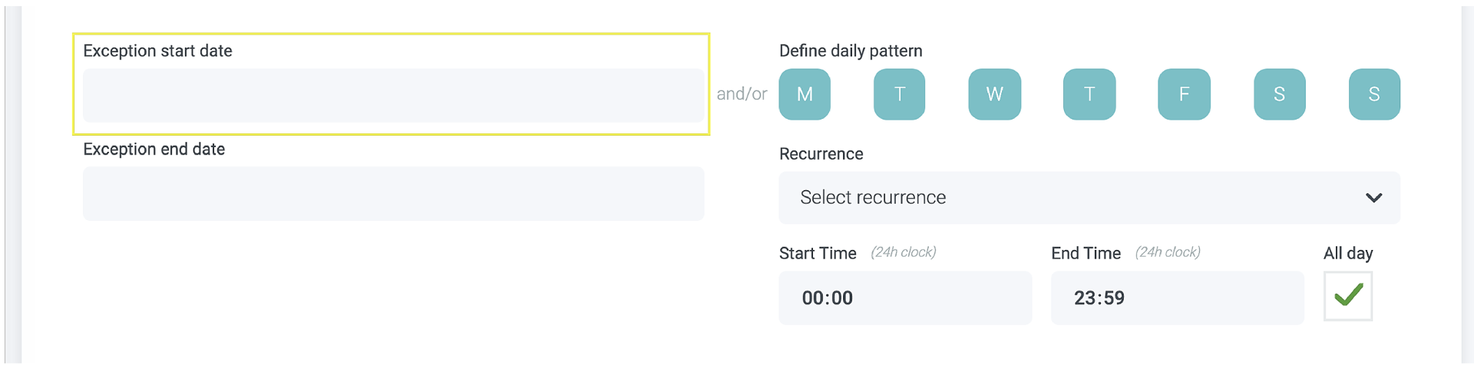The height and width of the screenshot is (368, 1474).
Task: Uncheck the All day green checkmark box
Action: coord(1348,296)
